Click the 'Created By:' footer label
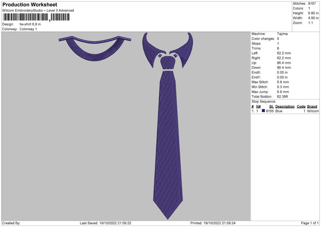Image resolution: width=321 pixels, height=227 pixels. click(11, 223)
